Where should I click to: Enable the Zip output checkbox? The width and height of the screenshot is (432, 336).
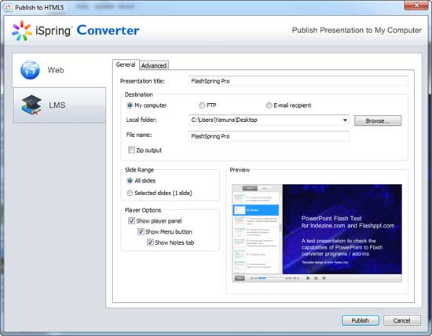click(131, 150)
